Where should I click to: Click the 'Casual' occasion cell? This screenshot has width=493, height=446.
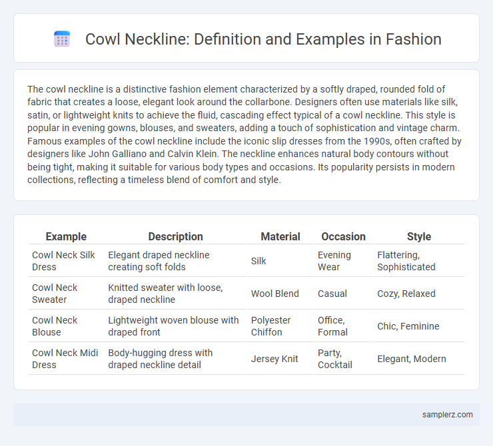click(x=343, y=294)
